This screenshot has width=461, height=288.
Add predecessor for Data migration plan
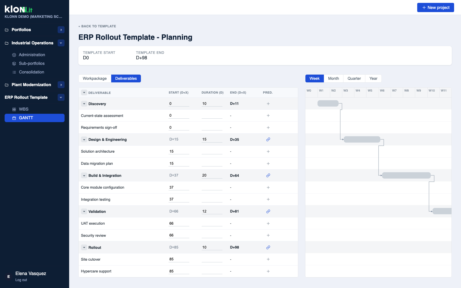click(x=268, y=164)
